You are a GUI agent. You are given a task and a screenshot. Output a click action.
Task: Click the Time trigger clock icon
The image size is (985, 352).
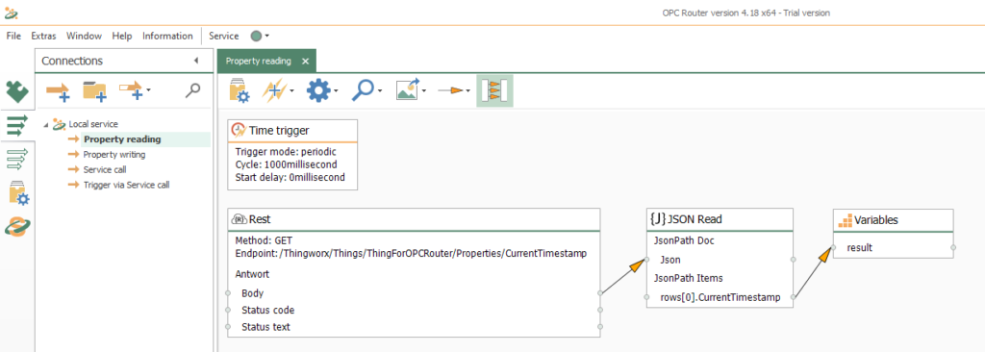tap(239, 130)
